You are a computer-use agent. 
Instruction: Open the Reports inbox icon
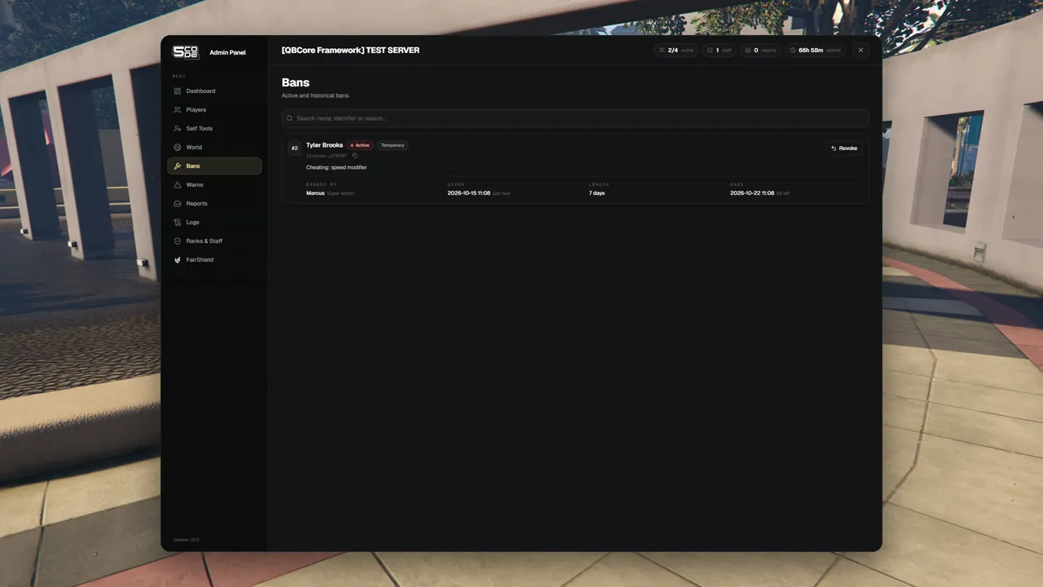[178, 204]
